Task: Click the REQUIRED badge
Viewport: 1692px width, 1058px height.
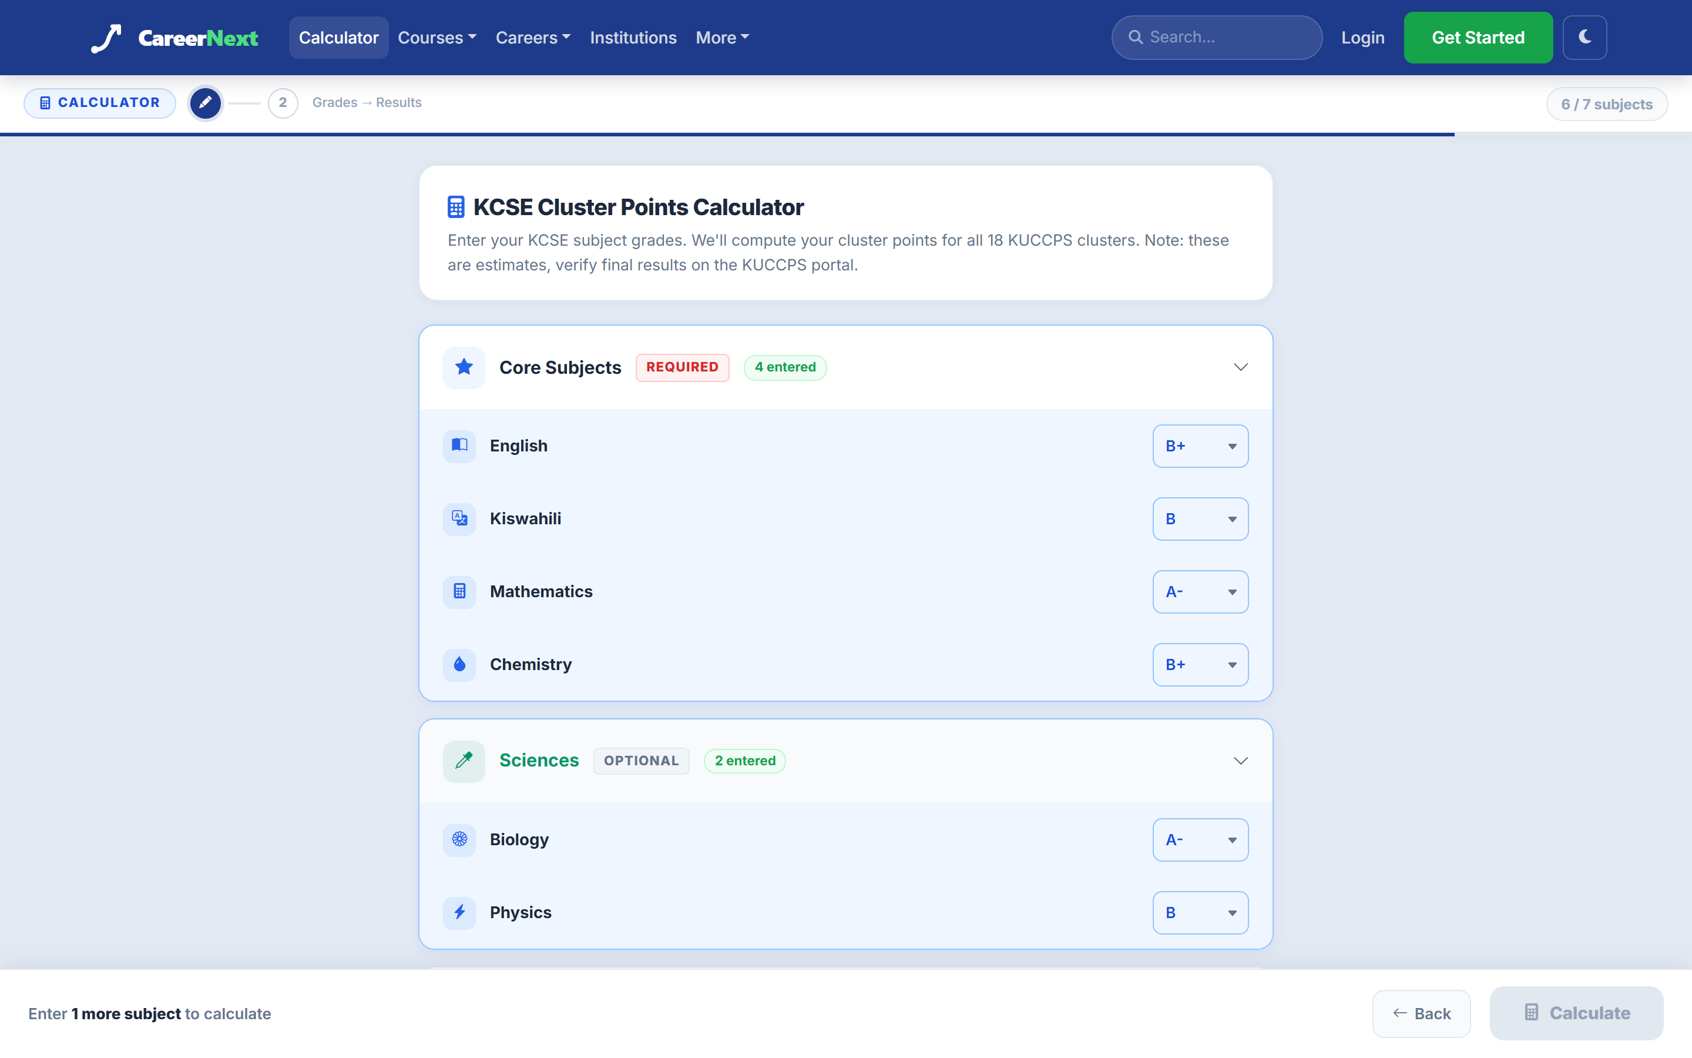Action: coord(681,367)
